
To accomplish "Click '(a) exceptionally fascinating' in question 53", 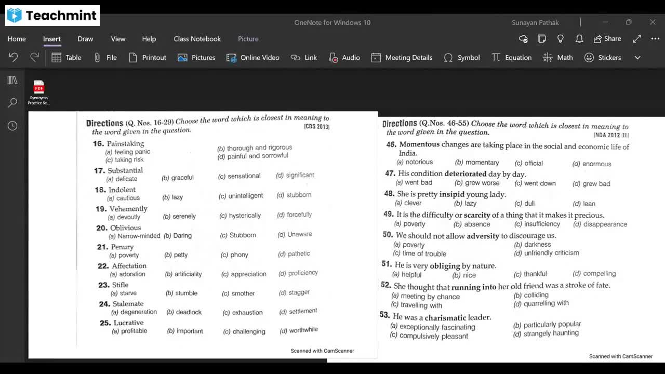I will (x=433, y=327).
